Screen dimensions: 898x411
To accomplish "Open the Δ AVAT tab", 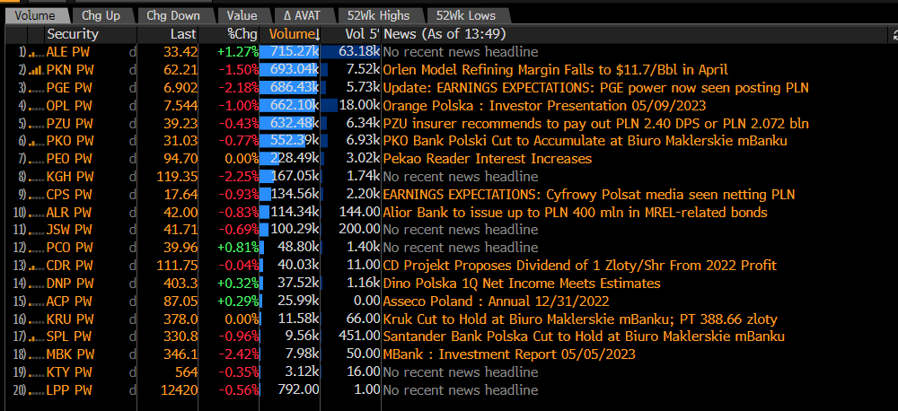I will point(301,16).
